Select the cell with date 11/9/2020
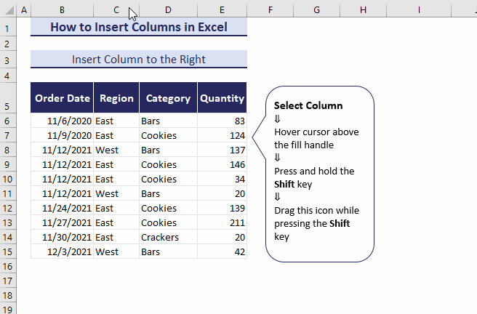477x314 pixels. tap(62, 135)
